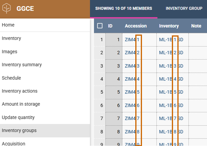Click the Note column header

click(196, 26)
